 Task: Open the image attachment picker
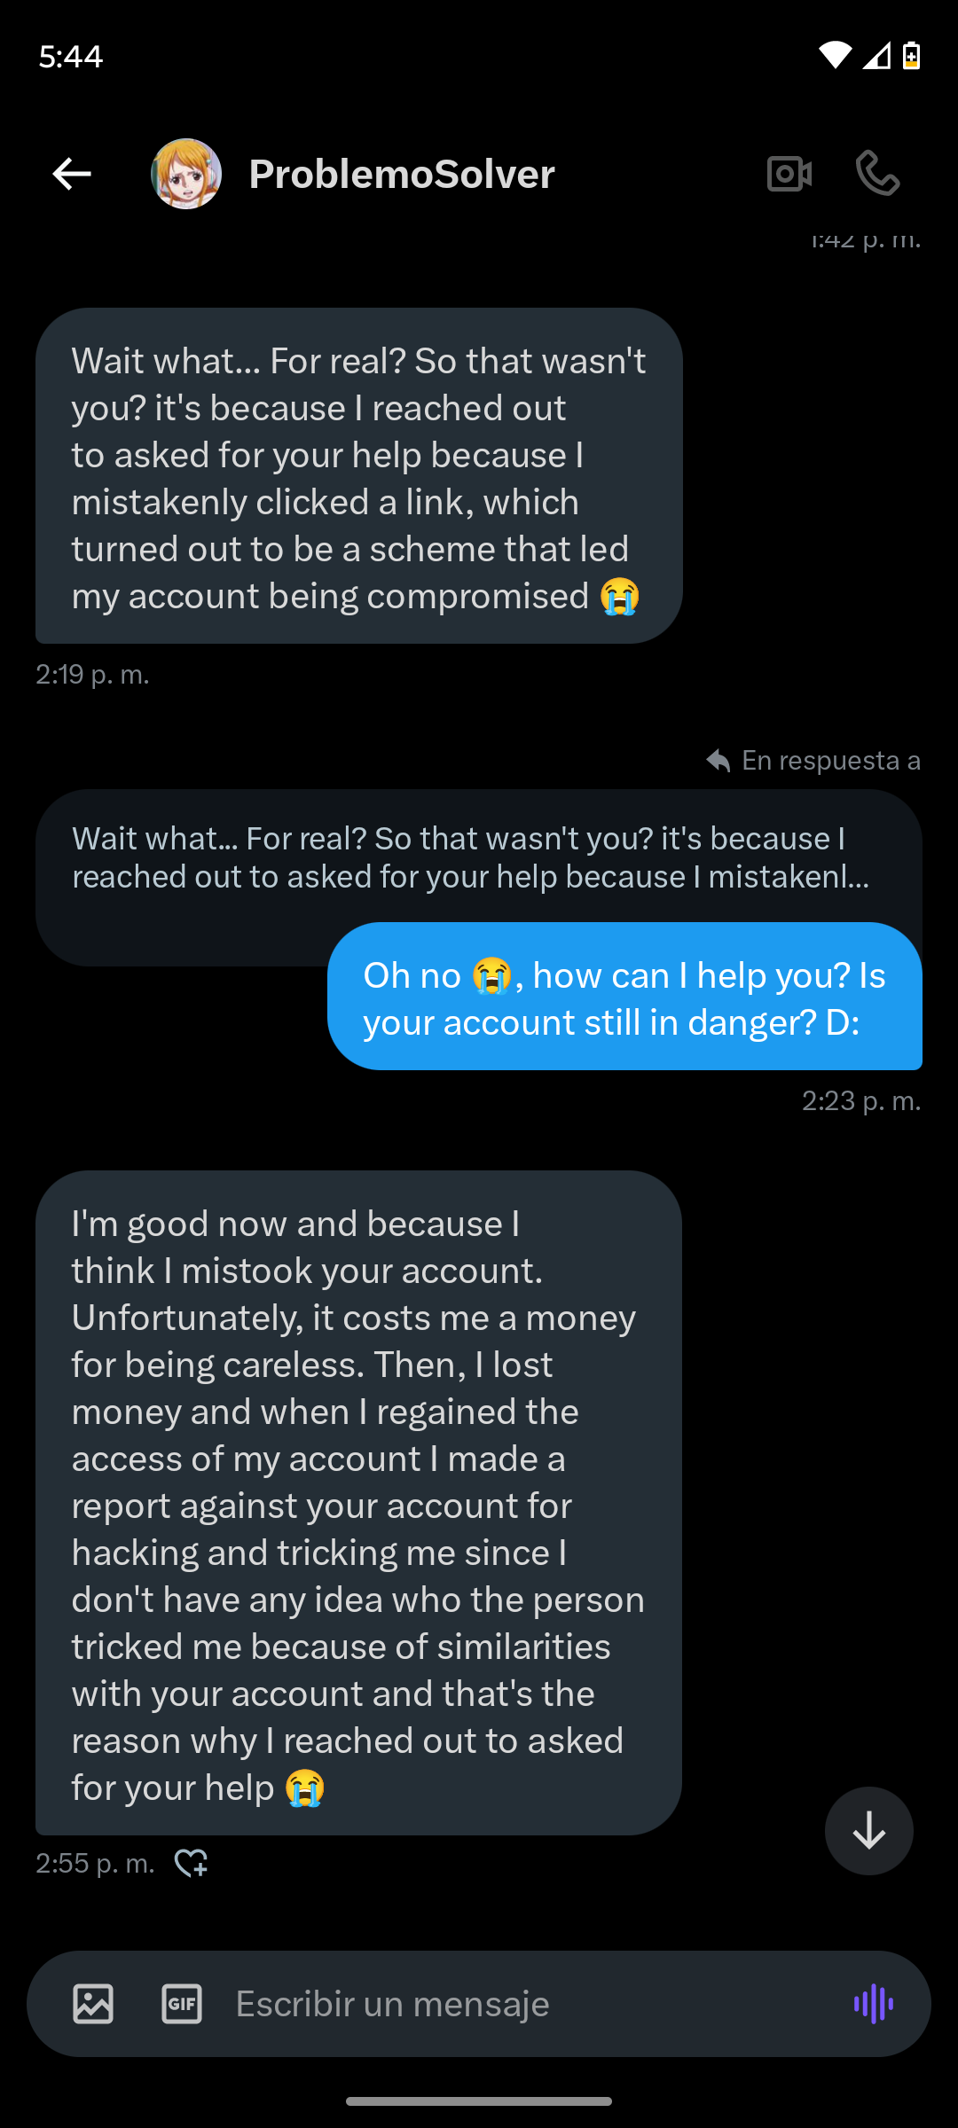tap(93, 2004)
